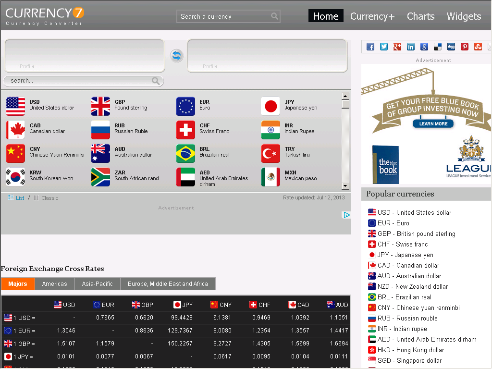The height and width of the screenshot is (369, 492).
Task: Pick the Swiss Franc flag tile
Action: [185, 130]
